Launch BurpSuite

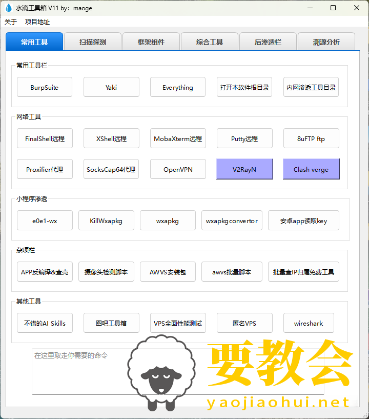(45, 87)
